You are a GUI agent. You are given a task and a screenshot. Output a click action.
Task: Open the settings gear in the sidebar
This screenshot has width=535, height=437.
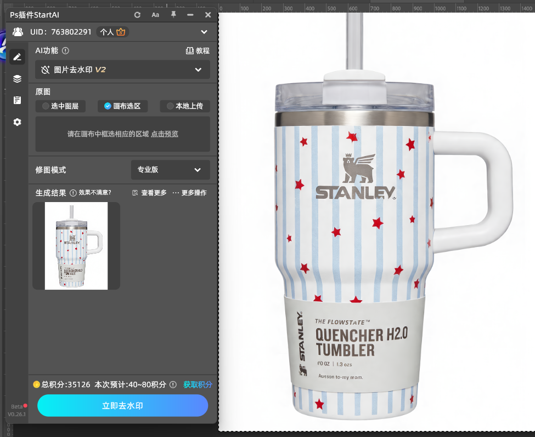[17, 122]
